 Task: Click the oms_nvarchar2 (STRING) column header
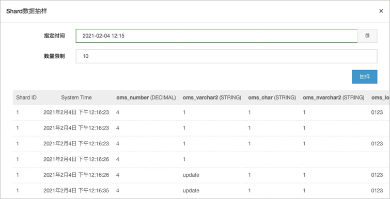pyautogui.click(x=334, y=98)
